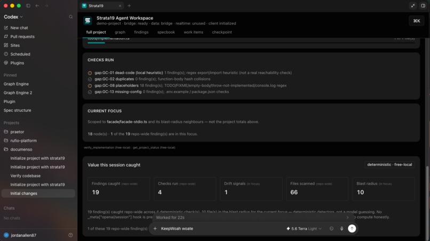Click the GC-01 dead-code warning icon

coord(90,73)
